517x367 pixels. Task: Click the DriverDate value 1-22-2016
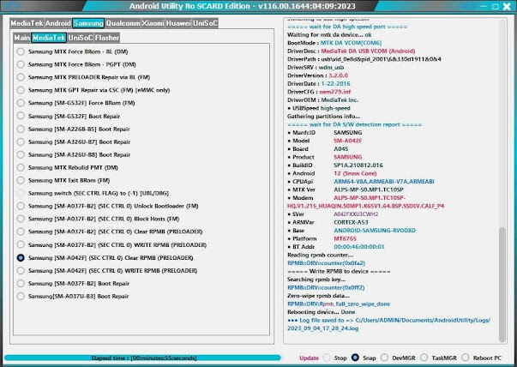coord(335,84)
